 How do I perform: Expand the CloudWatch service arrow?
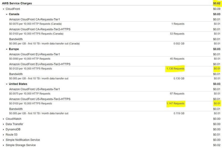pyautogui.click(x=3, y=119)
